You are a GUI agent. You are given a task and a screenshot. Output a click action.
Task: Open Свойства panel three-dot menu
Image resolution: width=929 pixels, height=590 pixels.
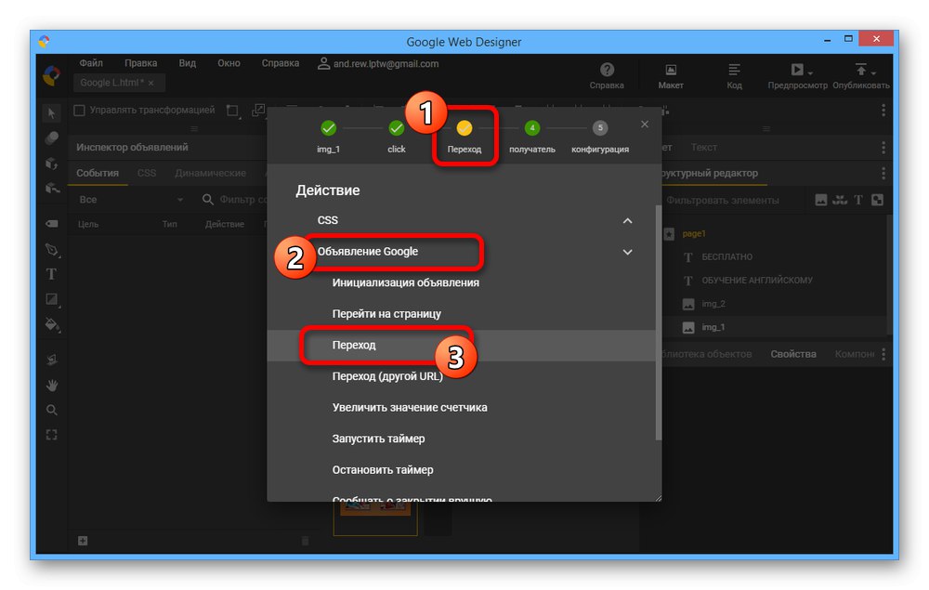click(883, 354)
